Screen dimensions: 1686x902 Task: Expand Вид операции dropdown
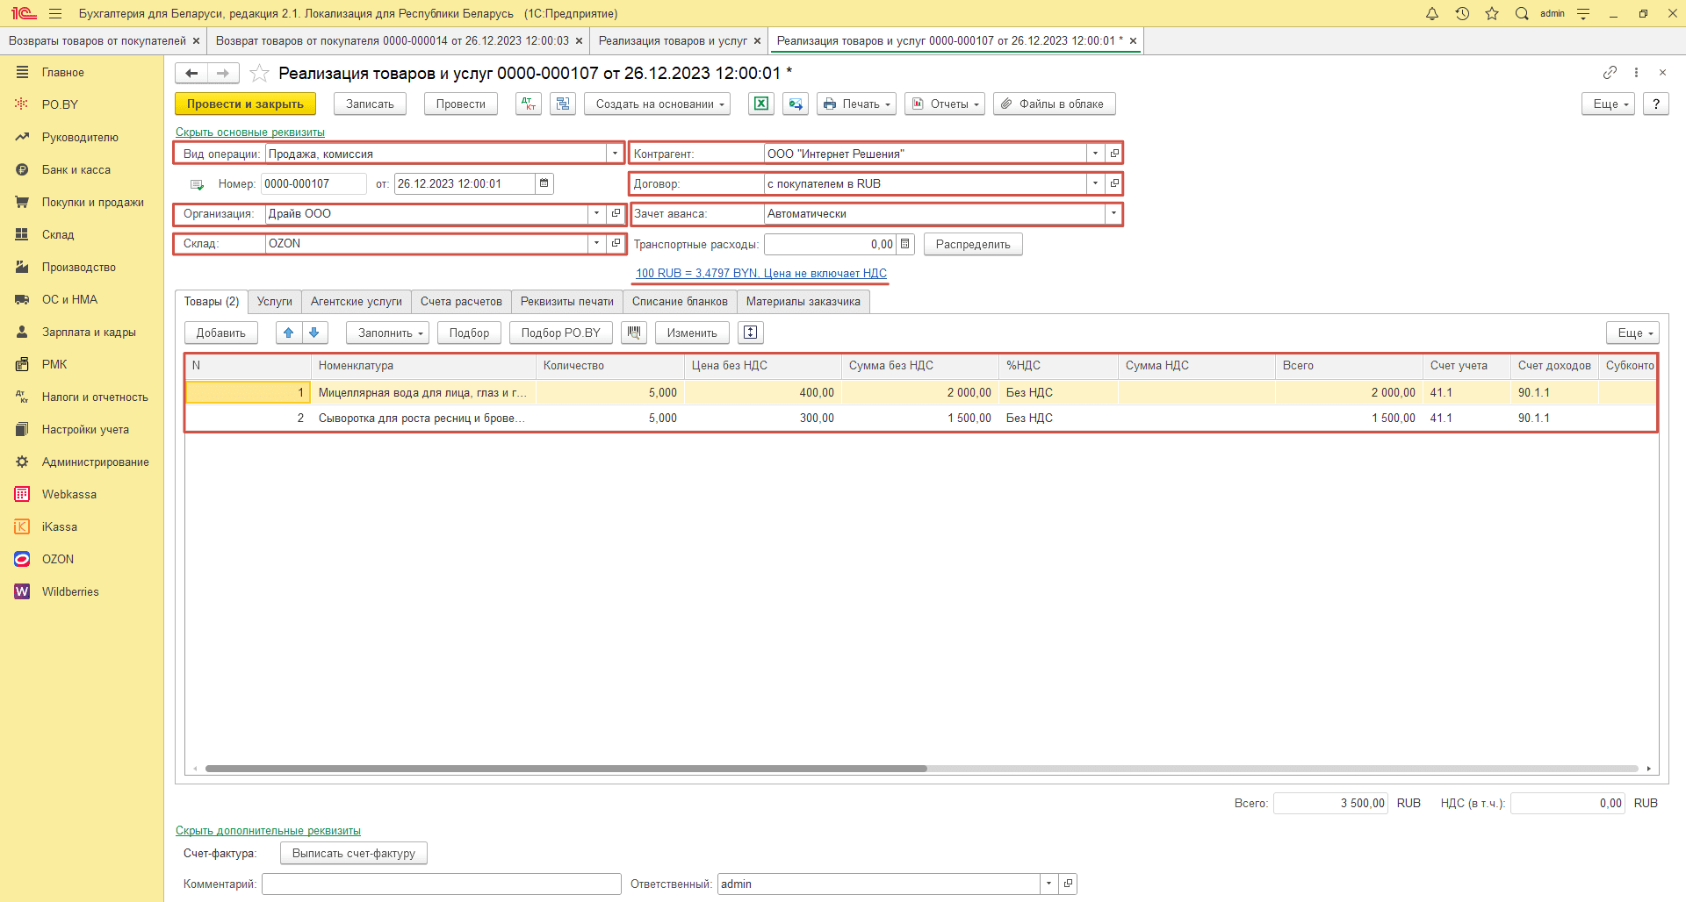[615, 154]
